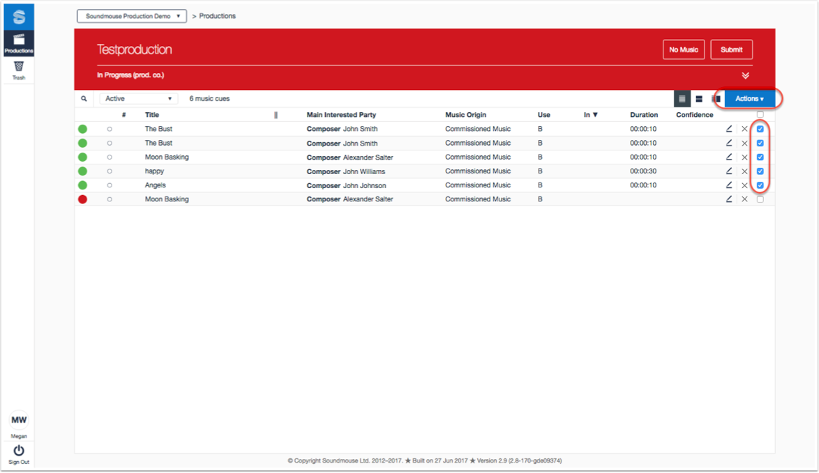This screenshot has width=819, height=473.
Task: Uncheck the happy cue checkbox
Action: pyautogui.click(x=760, y=171)
